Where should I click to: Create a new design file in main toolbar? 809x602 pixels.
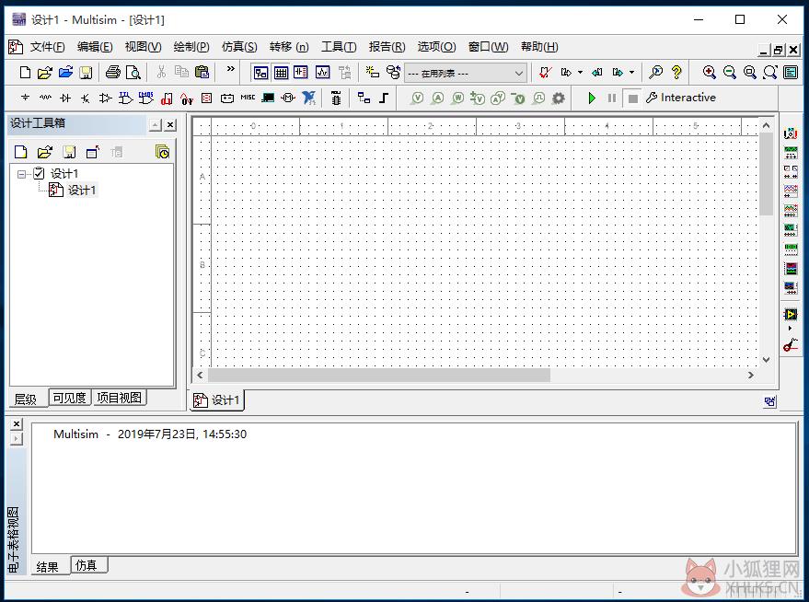[x=25, y=72]
